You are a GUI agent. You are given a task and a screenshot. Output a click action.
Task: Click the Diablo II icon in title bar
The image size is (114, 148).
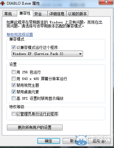point(3,3)
